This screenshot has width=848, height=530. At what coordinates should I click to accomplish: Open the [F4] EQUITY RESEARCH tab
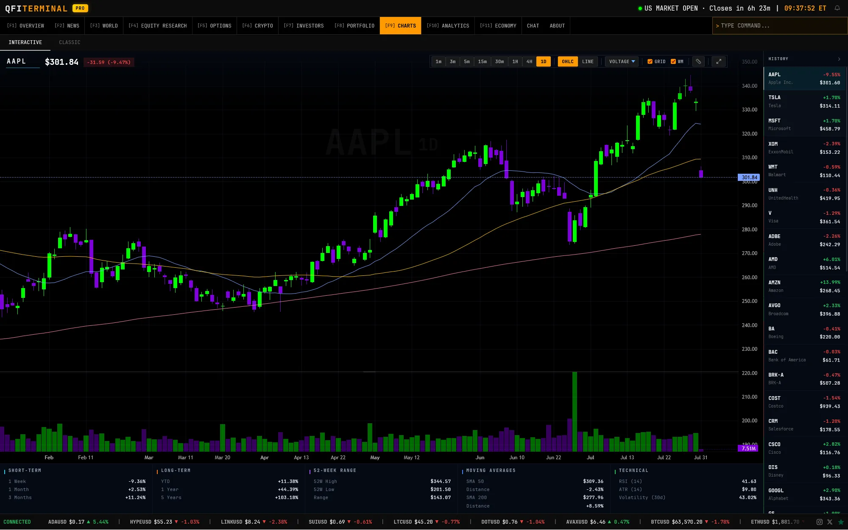[158, 26]
